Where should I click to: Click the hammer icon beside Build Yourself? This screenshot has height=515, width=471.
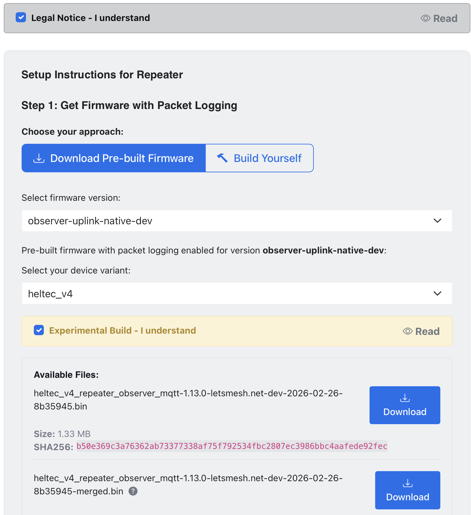coord(222,158)
